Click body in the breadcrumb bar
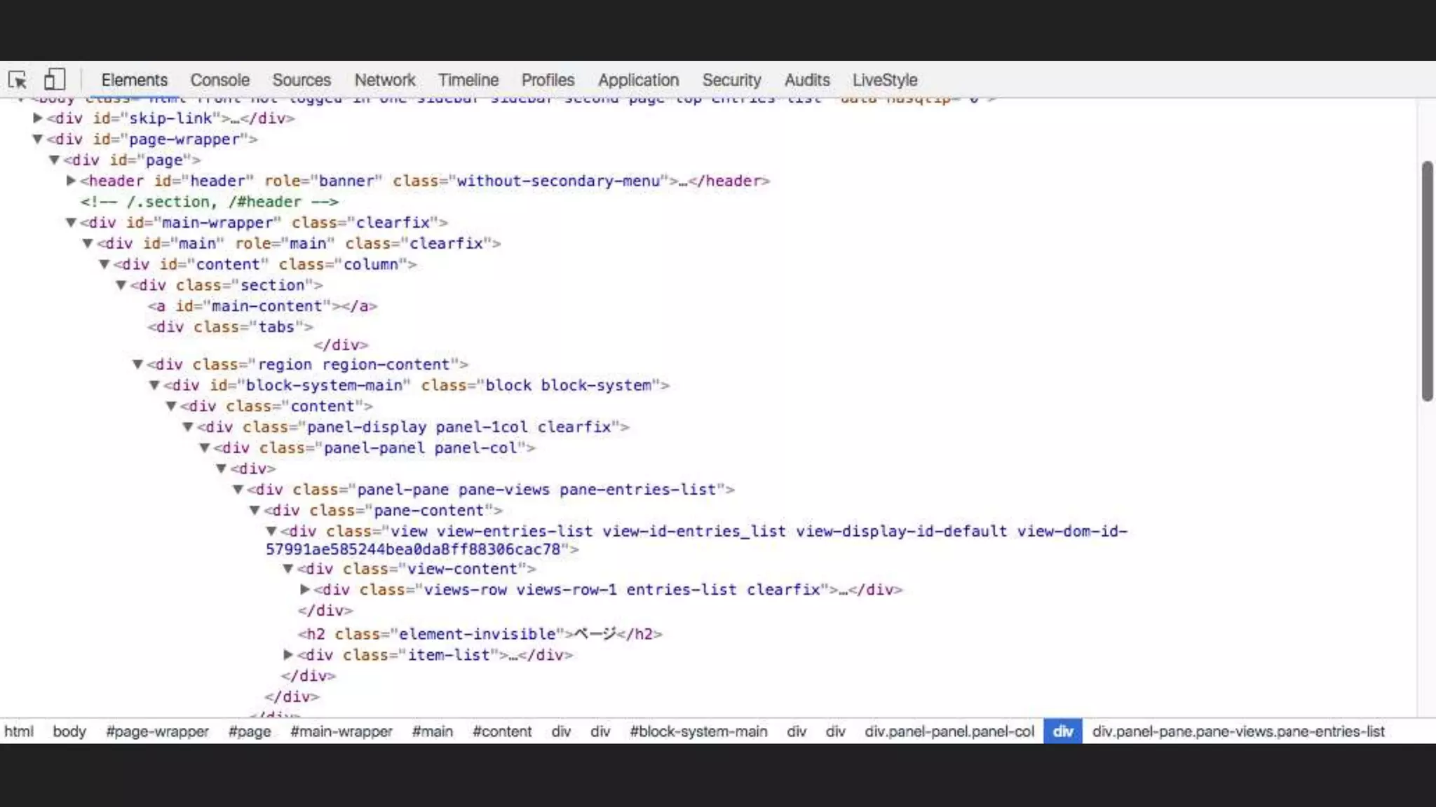1436x807 pixels. pyautogui.click(x=69, y=731)
